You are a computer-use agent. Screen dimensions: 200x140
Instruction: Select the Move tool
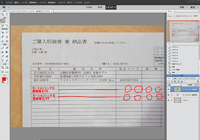(x=2, y=21)
